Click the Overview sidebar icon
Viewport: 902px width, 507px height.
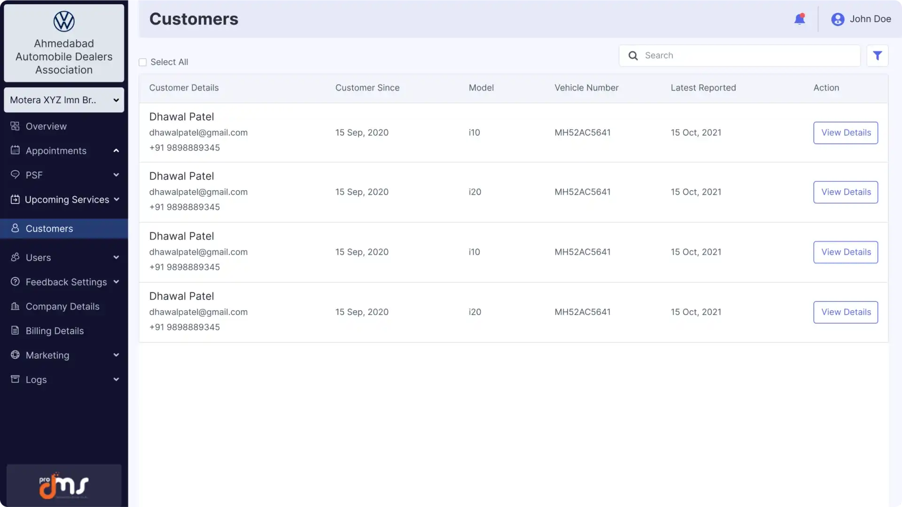(x=15, y=126)
